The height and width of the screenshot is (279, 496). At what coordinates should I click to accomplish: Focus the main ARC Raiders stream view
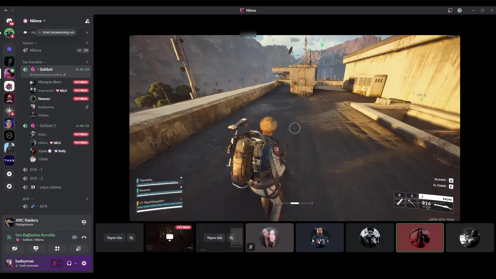pyautogui.click(x=294, y=128)
